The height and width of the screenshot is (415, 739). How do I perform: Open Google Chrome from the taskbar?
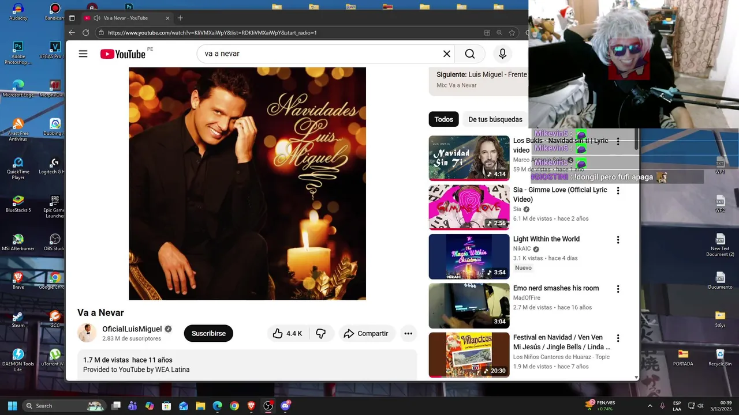[x=234, y=406]
